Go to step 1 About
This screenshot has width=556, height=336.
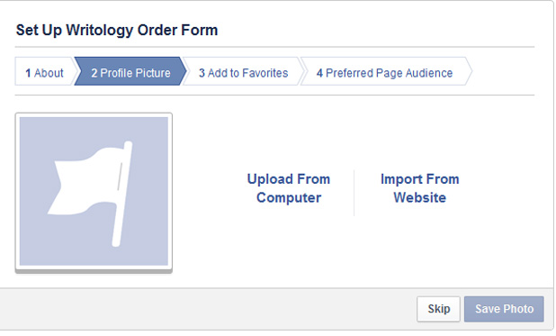point(44,73)
